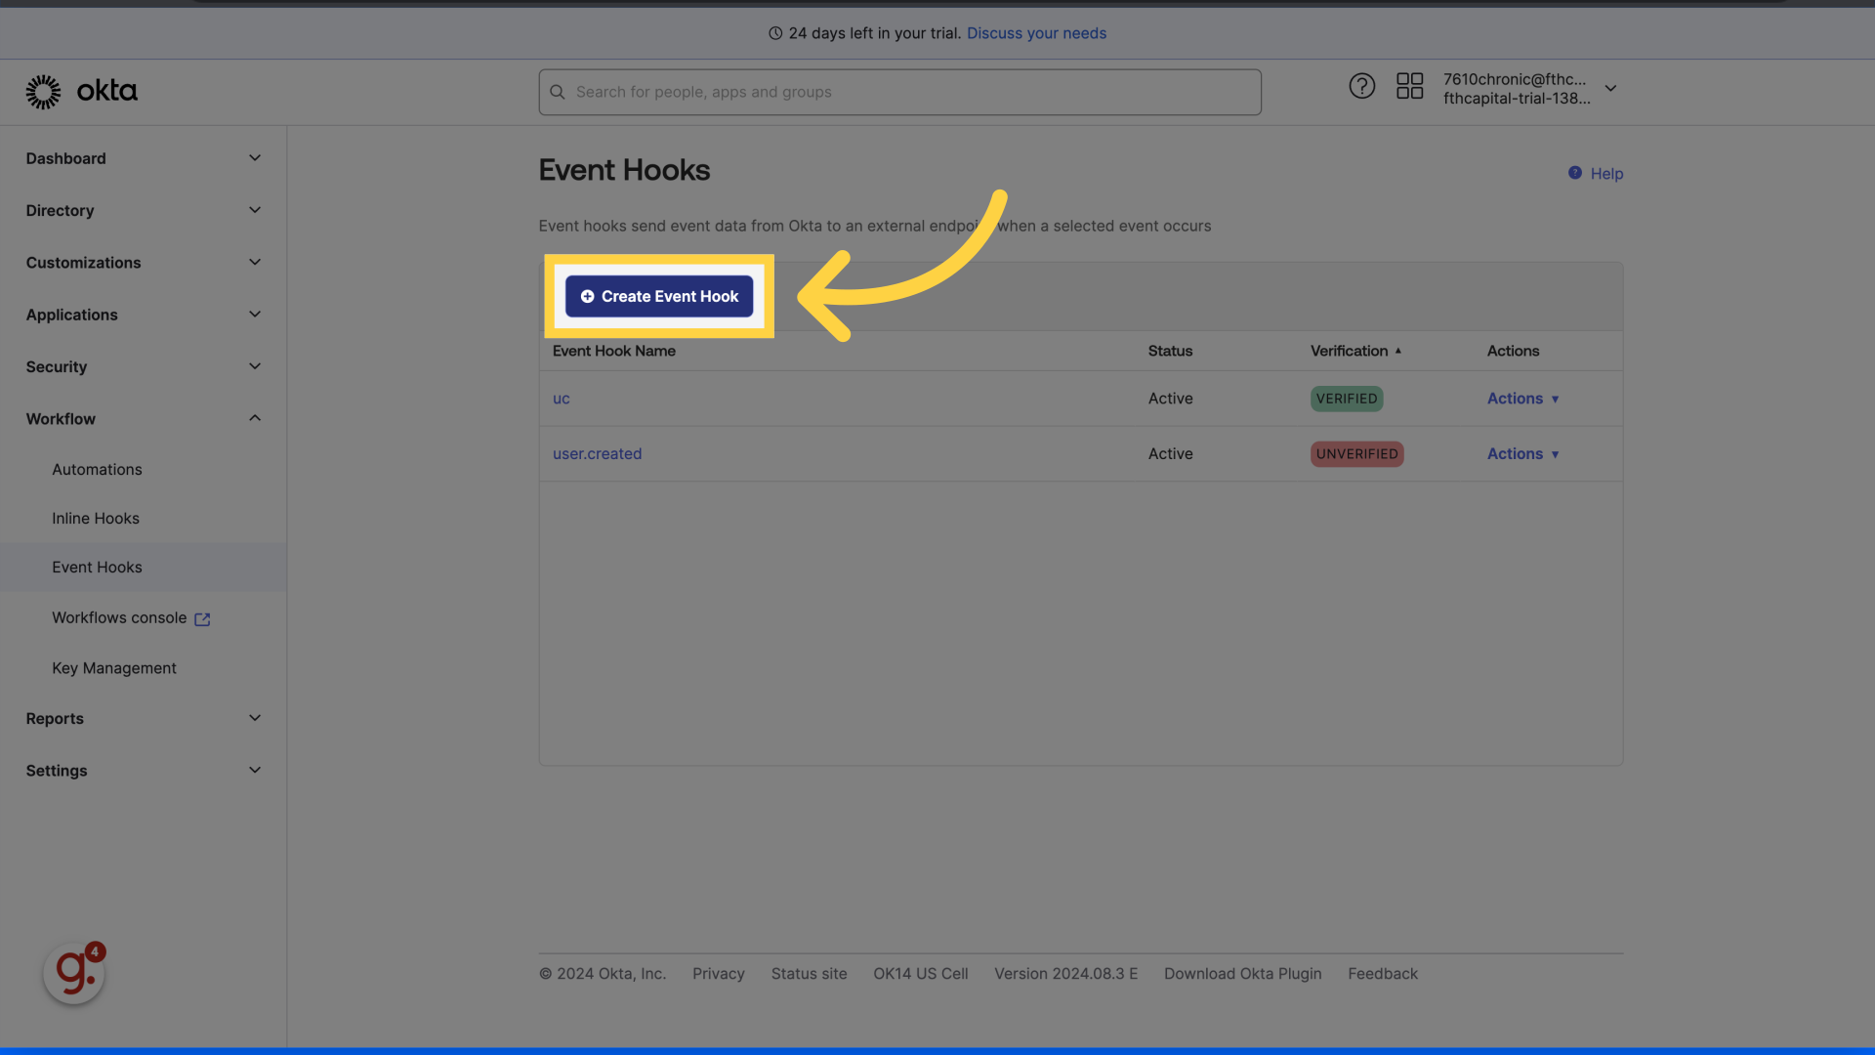Click the search magnifier icon
The width and height of the screenshot is (1875, 1055).
click(x=558, y=92)
